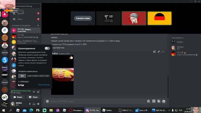Viewport: 201px width, 113px height.
Task: Select the Hasan_ call tile
Action: point(108,18)
